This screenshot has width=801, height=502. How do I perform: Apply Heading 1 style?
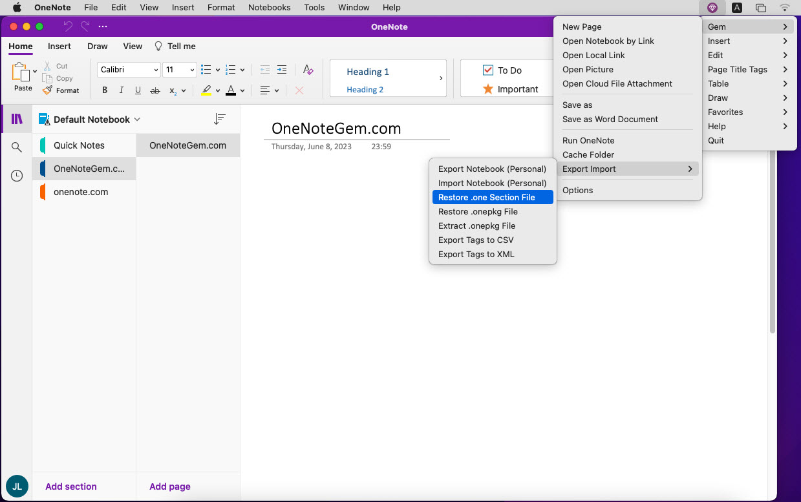click(x=368, y=72)
